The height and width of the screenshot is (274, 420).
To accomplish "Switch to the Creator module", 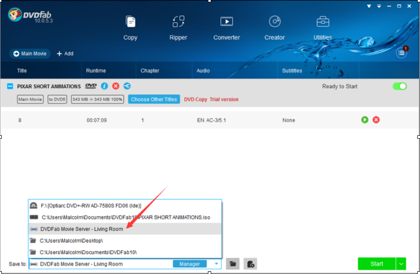I will (x=275, y=28).
